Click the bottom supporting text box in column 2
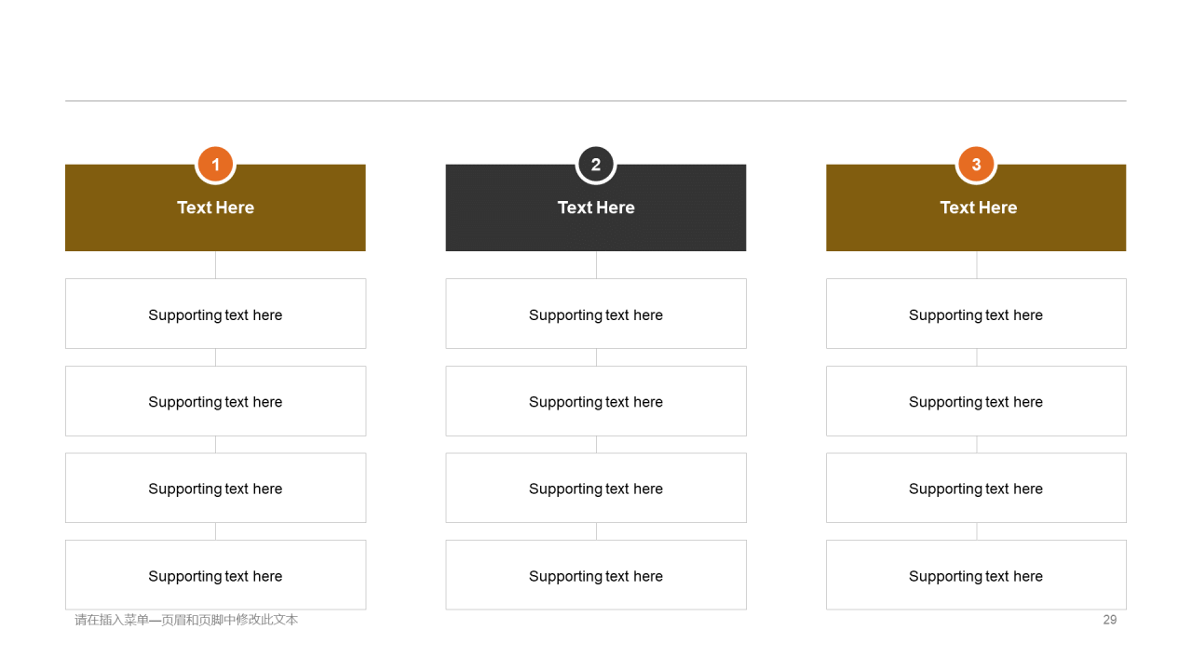This screenshot has height=670, width=1192. (596, 575)
